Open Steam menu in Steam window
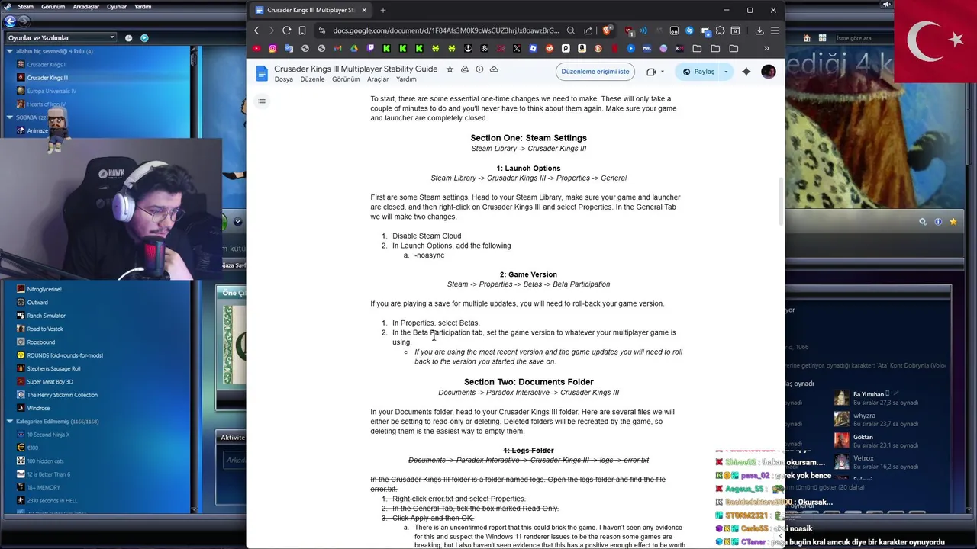 (x=25, y=6)
